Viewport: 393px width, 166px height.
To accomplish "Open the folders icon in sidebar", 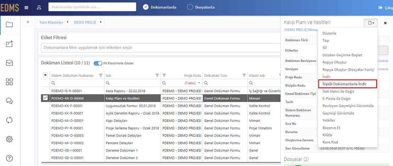I will click(9, 24).
